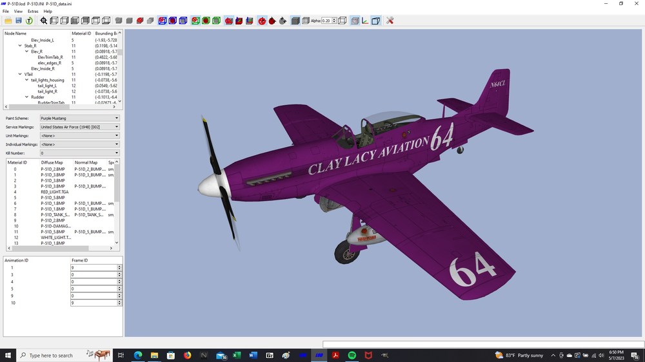Open Excel from the taskbar
The image size is (645, 362).
pos(237,355)
